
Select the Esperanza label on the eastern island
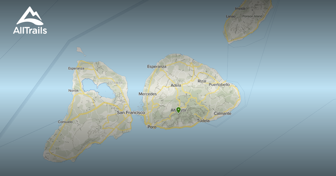click(157, 66)
